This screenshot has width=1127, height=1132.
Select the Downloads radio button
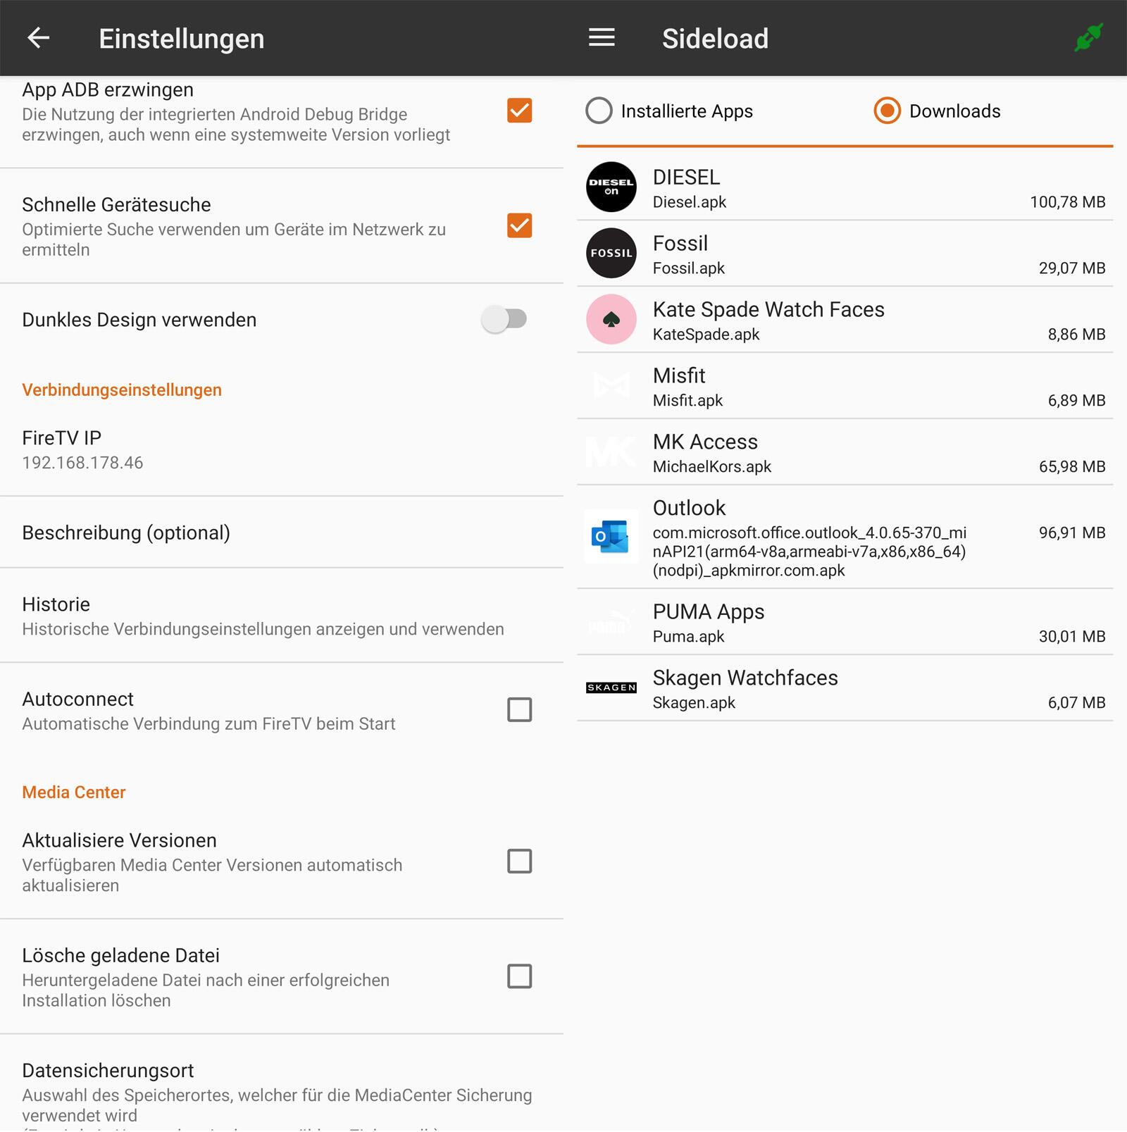pos(887,111)
